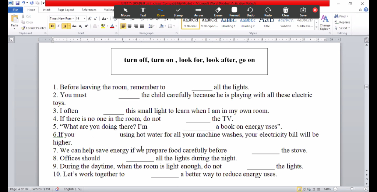
Task: Click the Replace button
Action: 342,22
